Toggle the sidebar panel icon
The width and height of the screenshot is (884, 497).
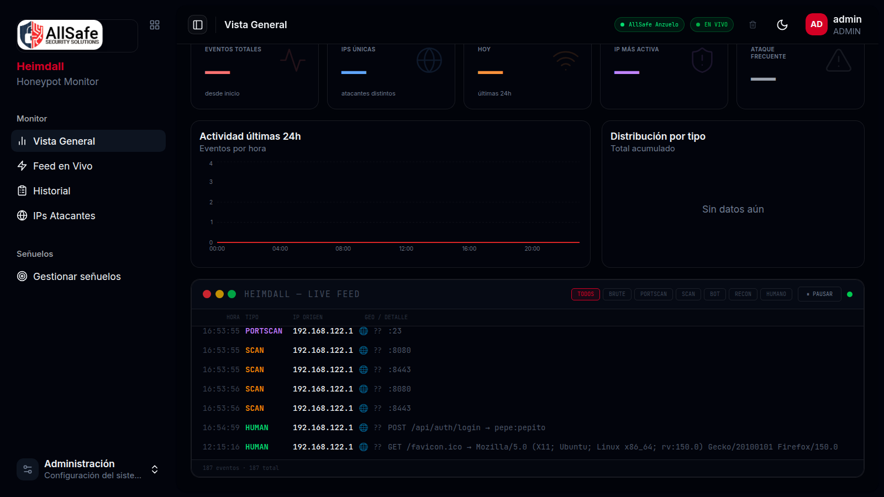pyautogui.click(x=198, y=25)
